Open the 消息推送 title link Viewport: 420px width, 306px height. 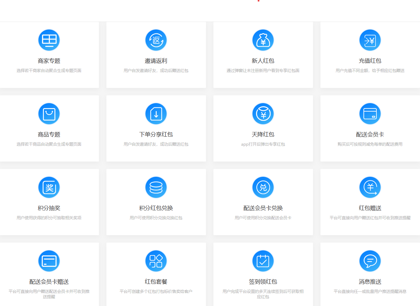coord(370,282)
